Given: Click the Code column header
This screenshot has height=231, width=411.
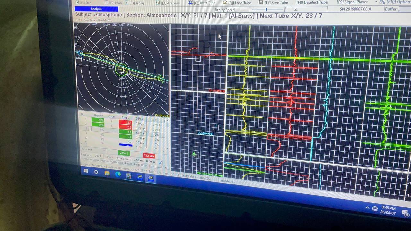Looking at the screenshot, I should click(111, 116).
